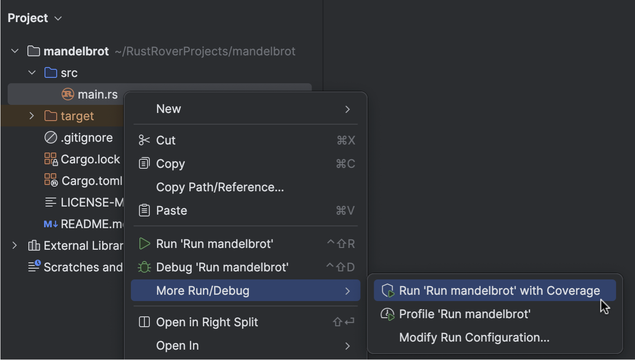Expand the target folder
The width and height of the screenshot is (635, 360).
[31, 116]
